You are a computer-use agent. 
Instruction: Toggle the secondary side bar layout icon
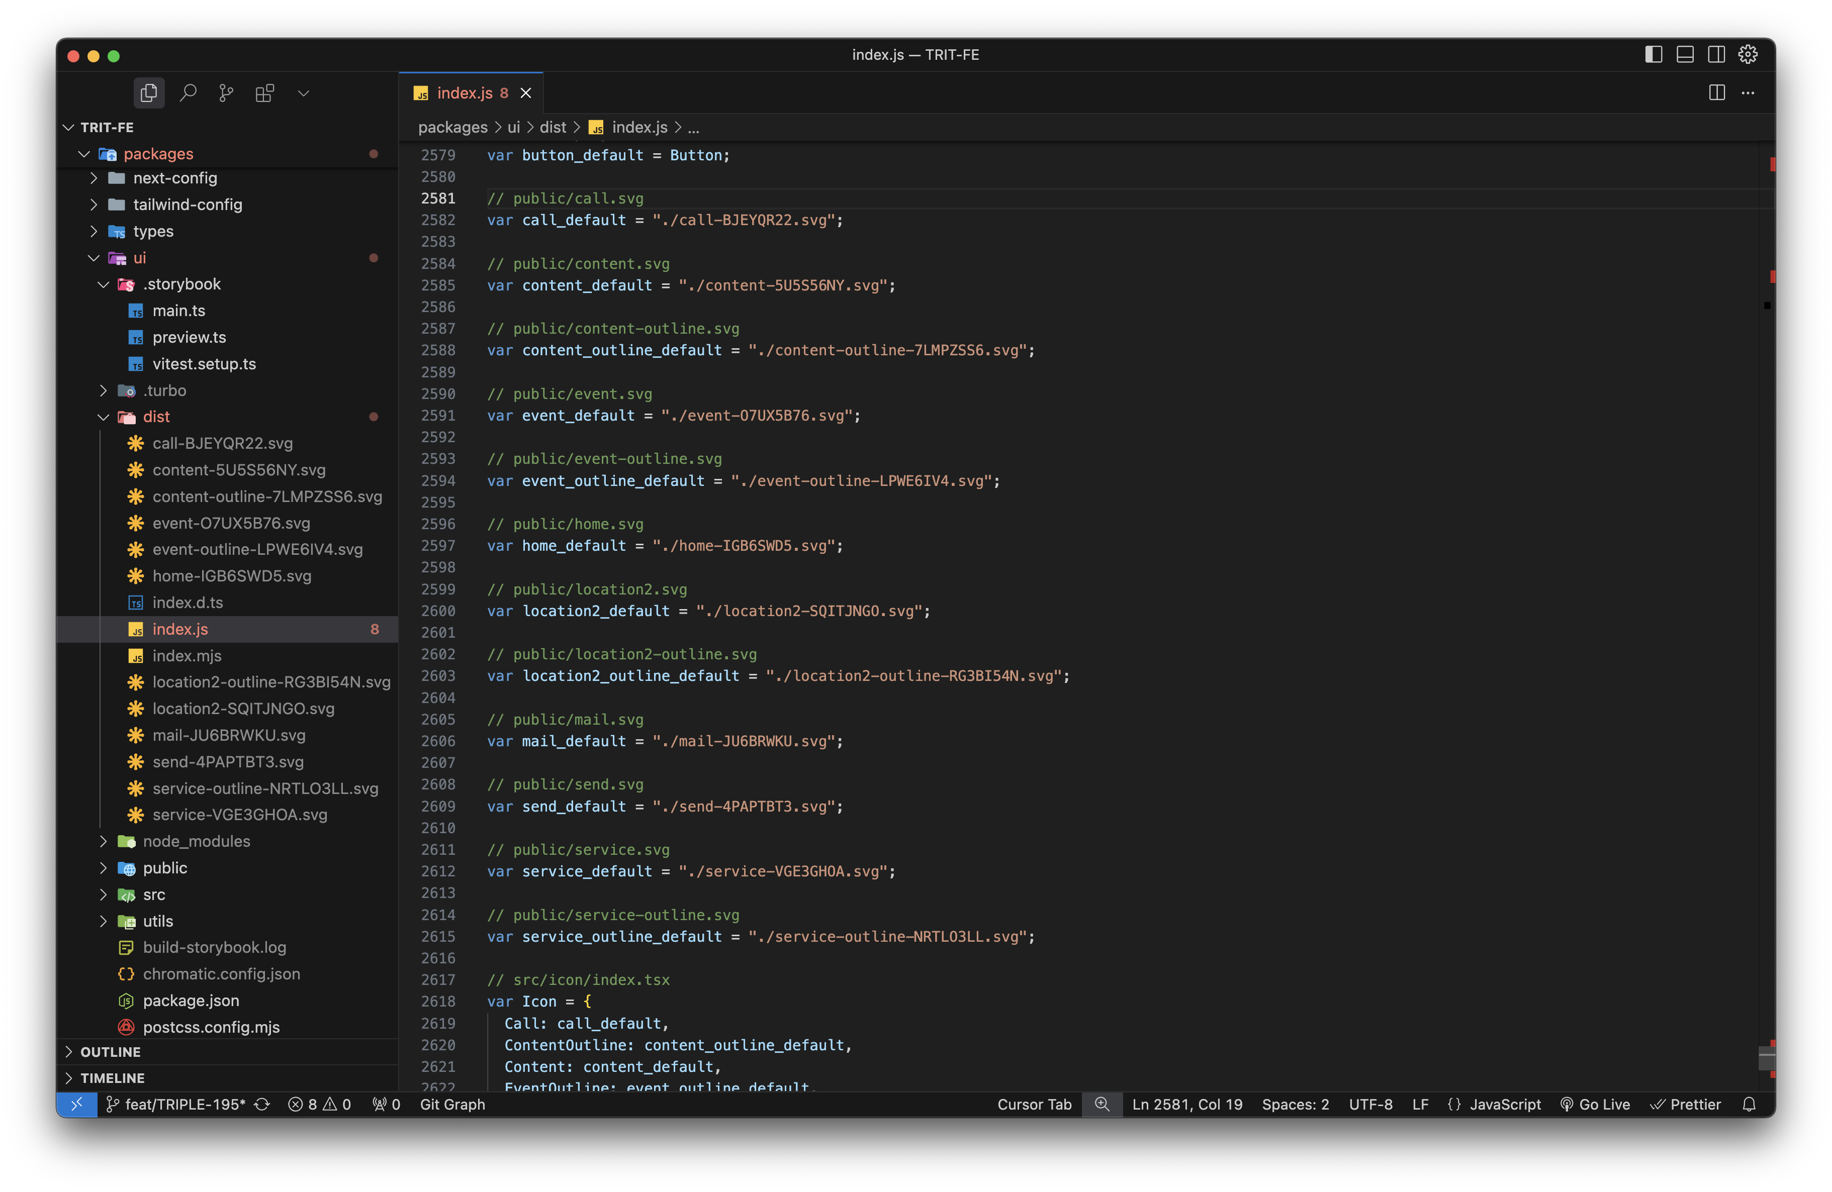point(1716,55)
